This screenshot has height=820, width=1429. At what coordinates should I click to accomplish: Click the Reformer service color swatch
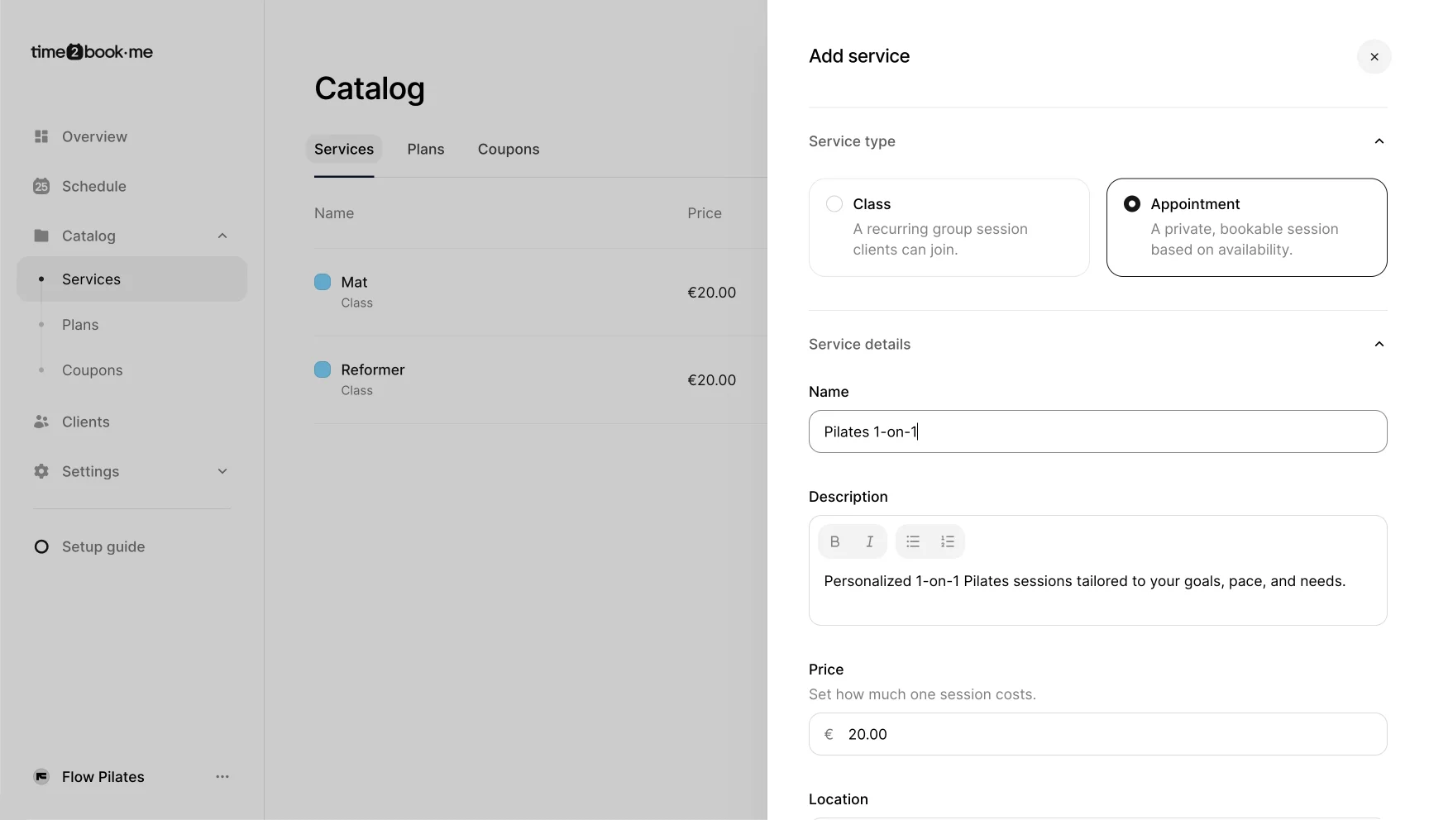[x=323, y=369]
